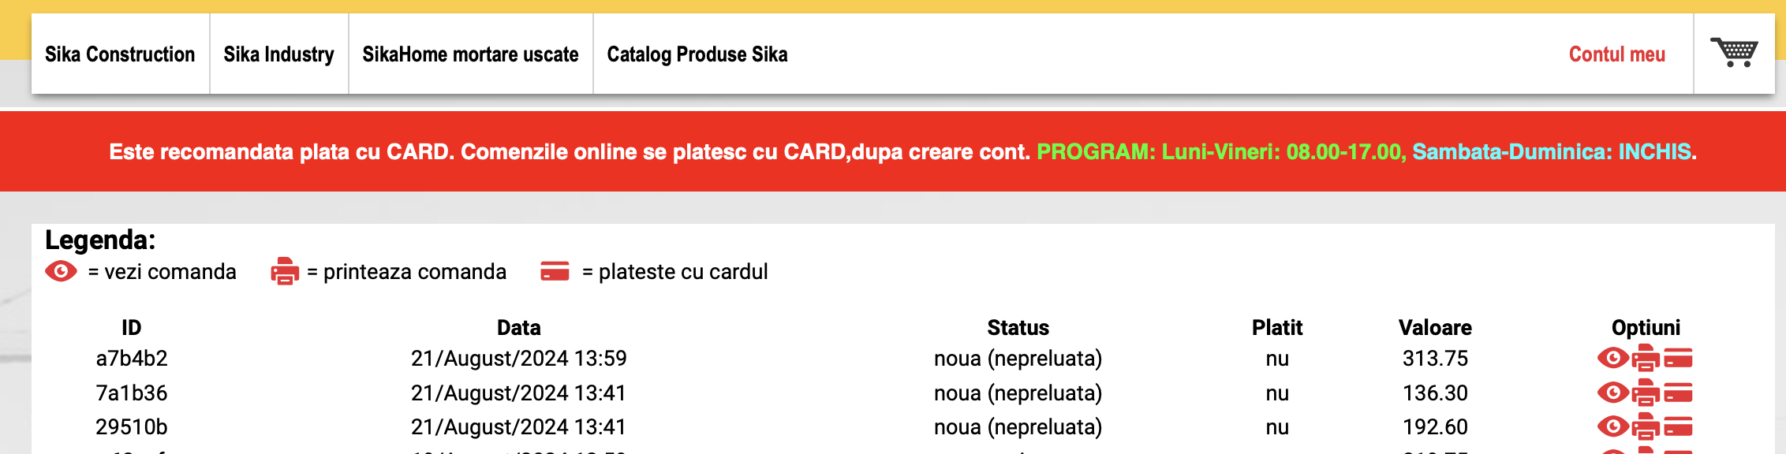Pay order 29510b by card

click(1678, 427)
